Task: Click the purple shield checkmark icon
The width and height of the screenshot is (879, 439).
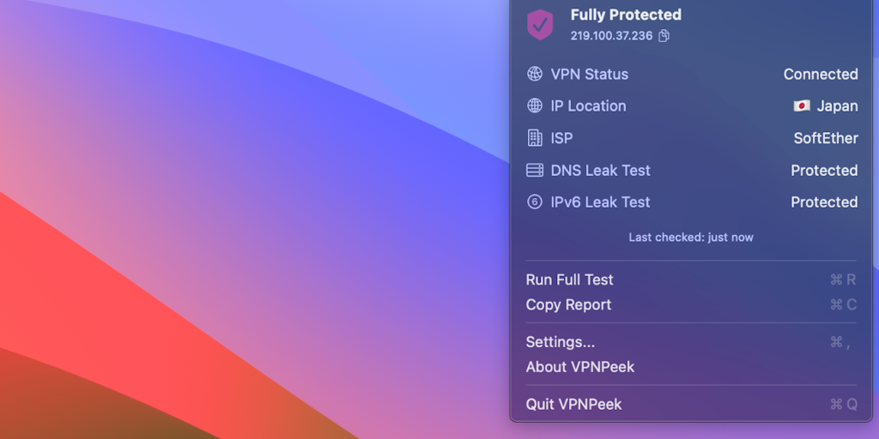Action: 540,24
